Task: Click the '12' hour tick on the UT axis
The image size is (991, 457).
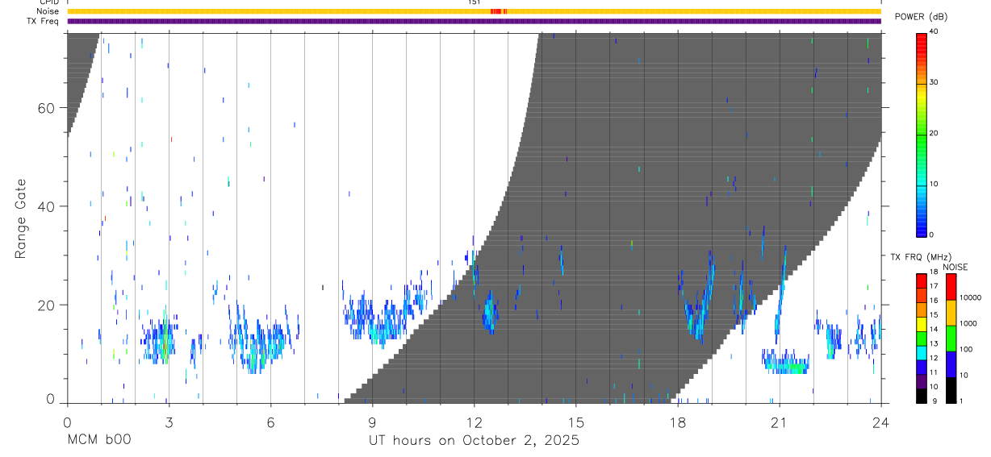Action: [475, 422]
